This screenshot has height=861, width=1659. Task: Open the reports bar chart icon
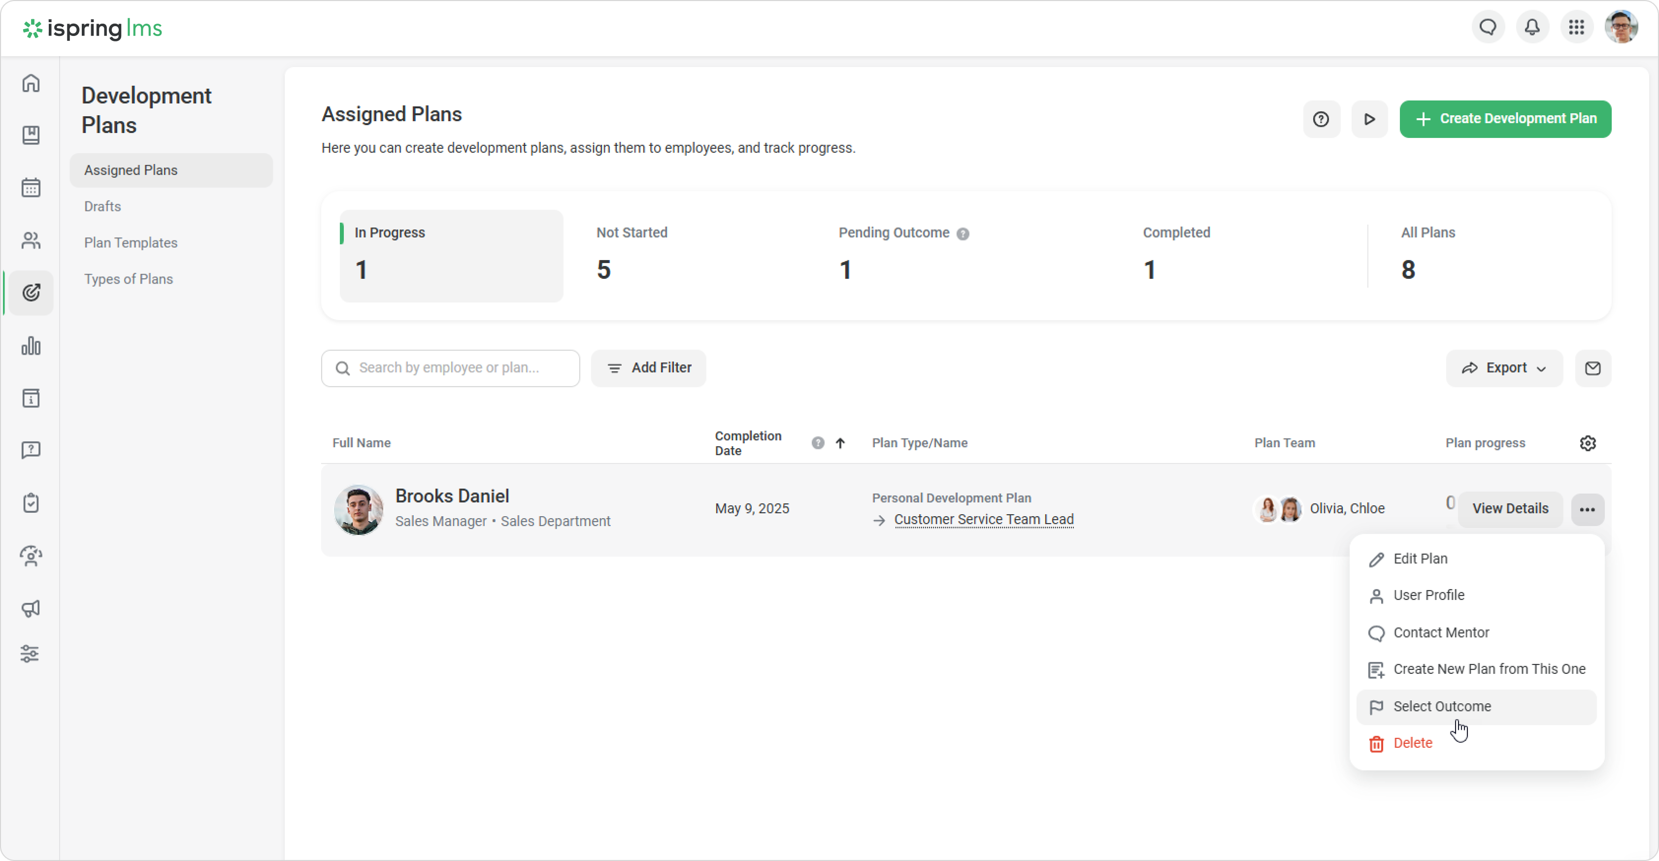31,346
